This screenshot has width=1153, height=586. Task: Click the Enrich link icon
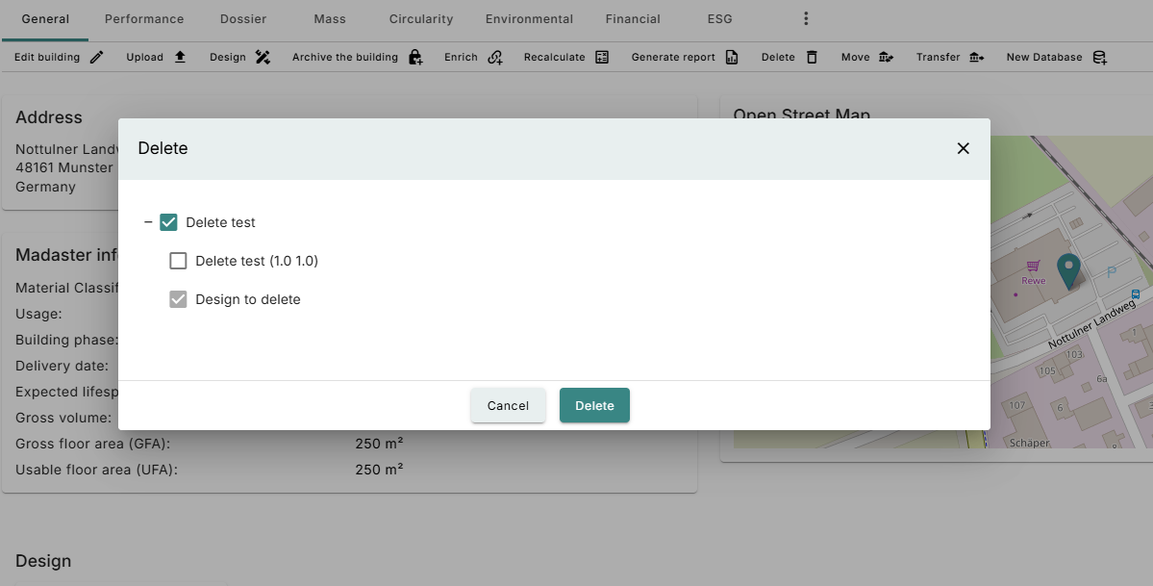(x=495, y=58)
